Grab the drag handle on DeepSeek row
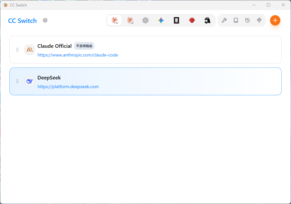 point(17,81)
